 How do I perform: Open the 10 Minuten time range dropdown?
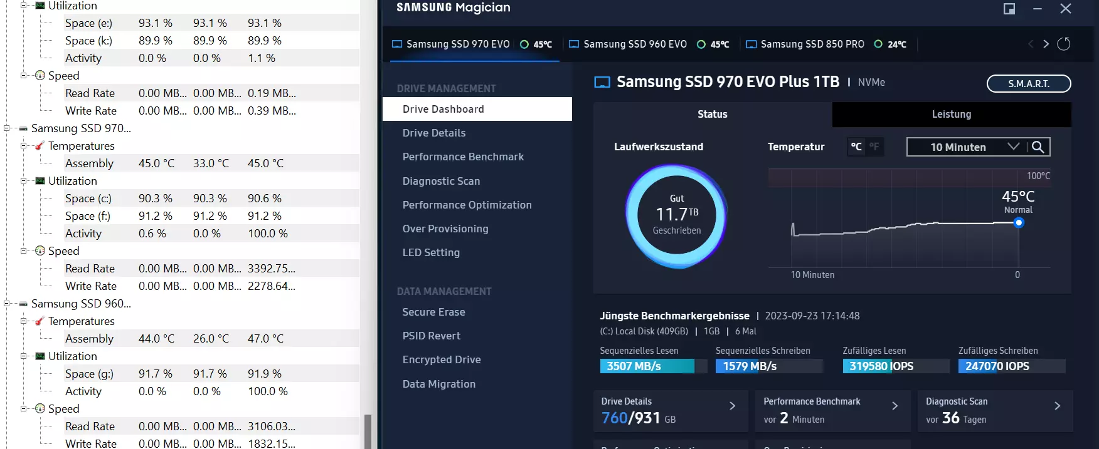[967, 147]
